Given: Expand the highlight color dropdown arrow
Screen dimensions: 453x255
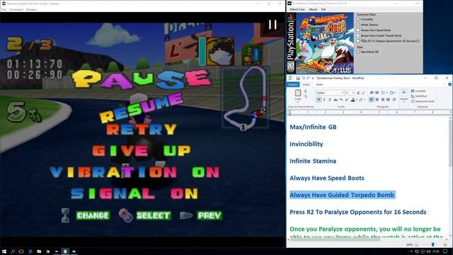Looking at the screenshot, I should (365, 100).
